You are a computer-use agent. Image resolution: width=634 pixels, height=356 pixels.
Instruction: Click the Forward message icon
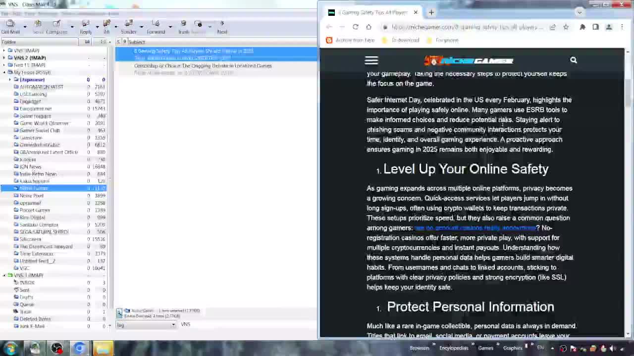click(156, 27)
